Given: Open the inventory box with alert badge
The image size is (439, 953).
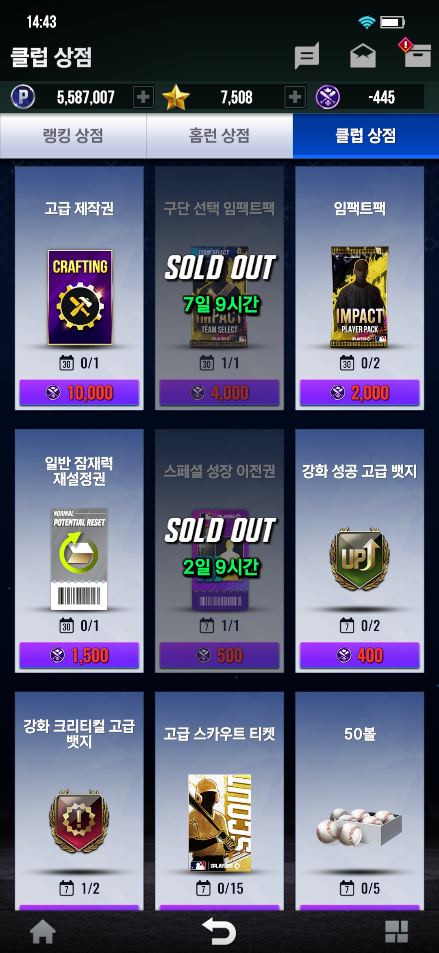Looking at the screenshot, I should 415,53.
